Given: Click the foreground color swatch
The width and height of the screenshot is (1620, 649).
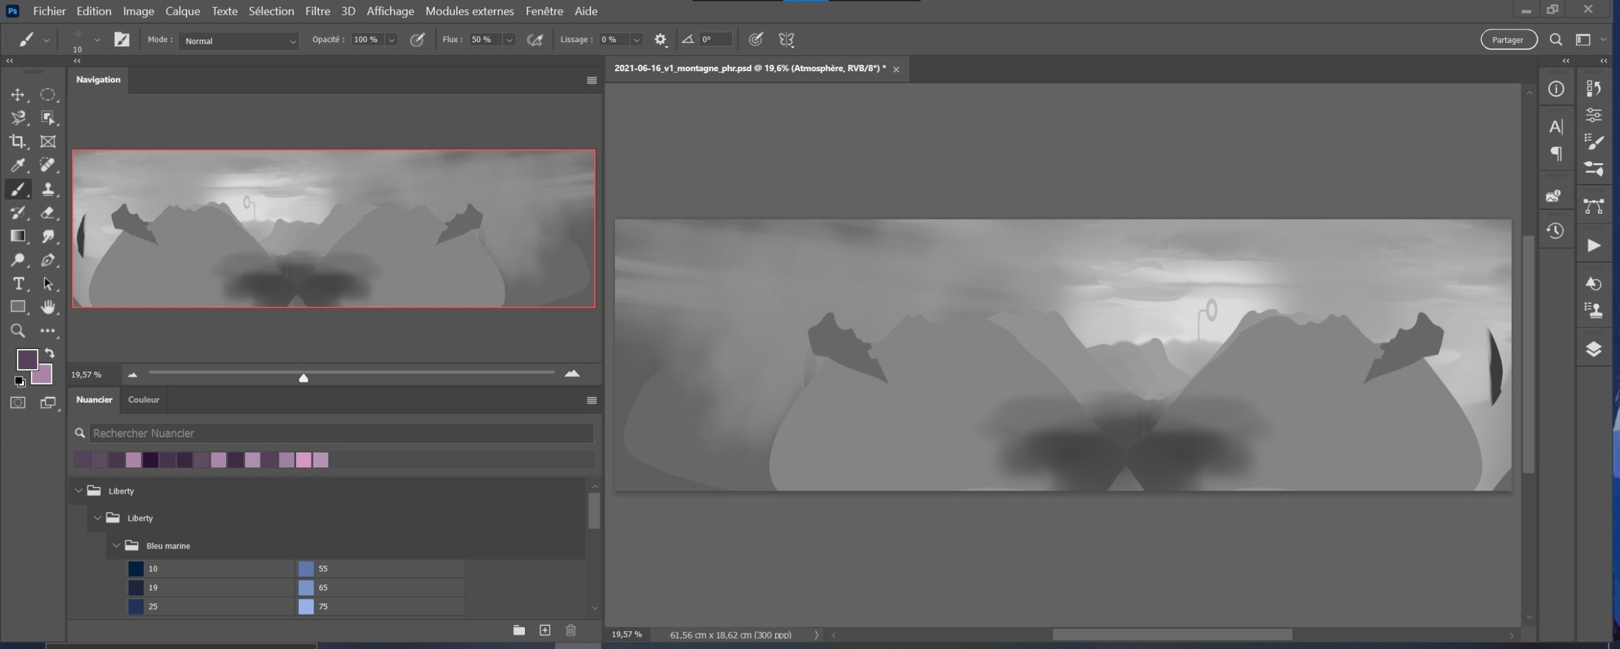Looking at the screenshot, I should (27, 359).
